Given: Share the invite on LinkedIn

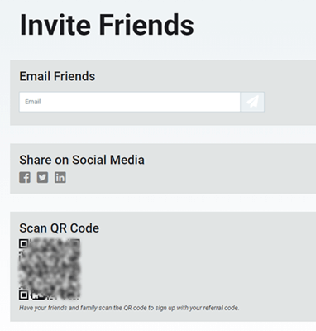Looking at the screenshot, I should click(x=60, y=177).
